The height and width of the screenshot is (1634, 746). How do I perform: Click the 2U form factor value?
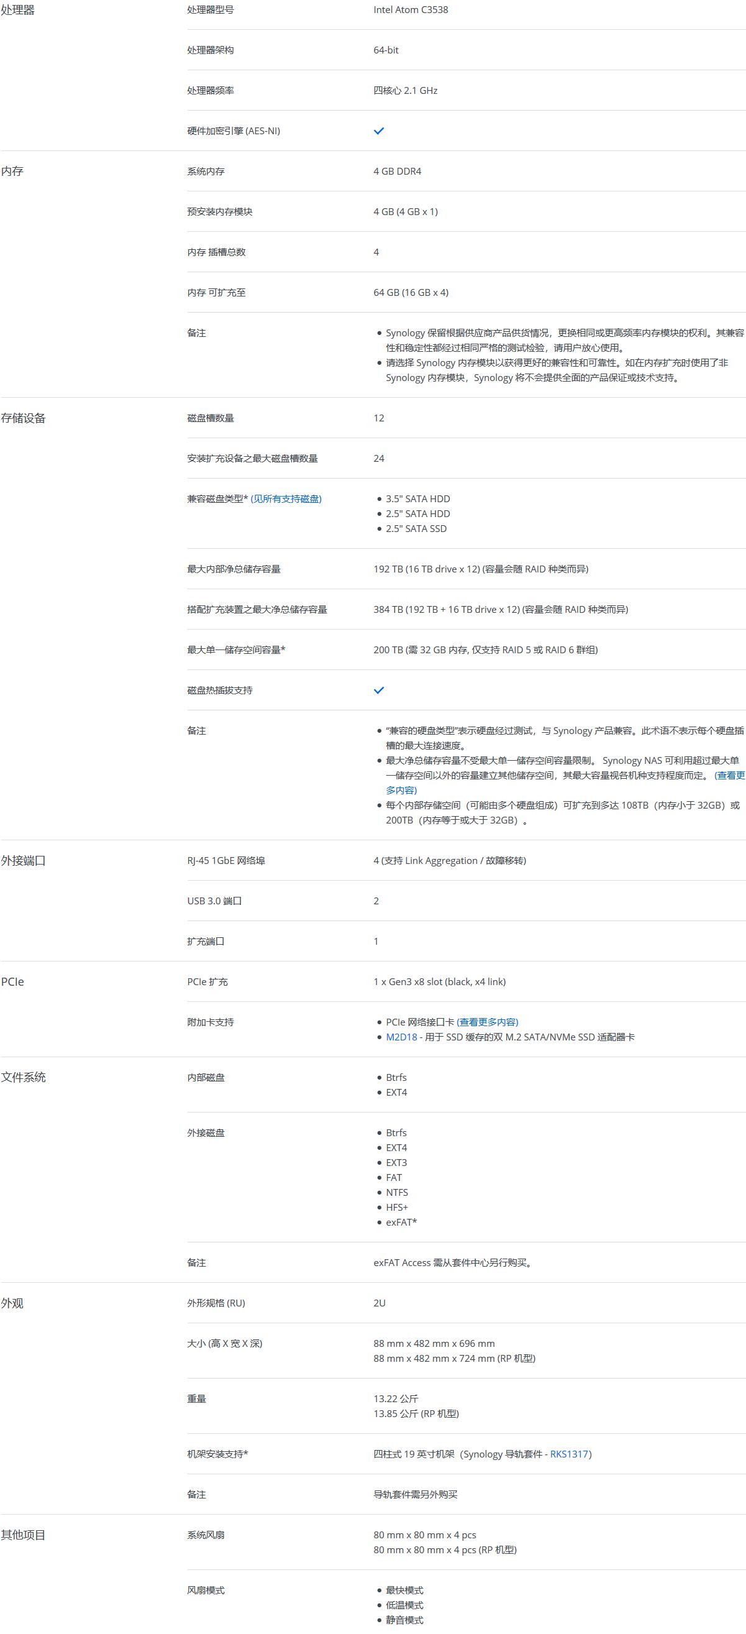coord(379,1303)
